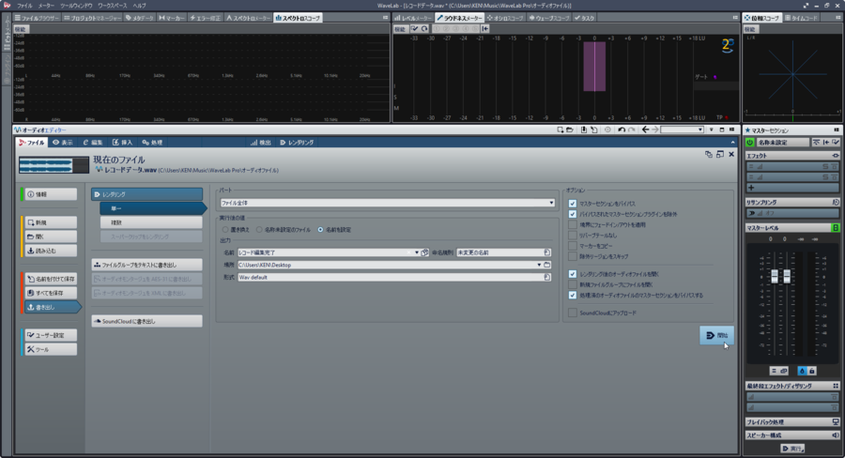Click the navigate back arrow icon

pos(645,130)
